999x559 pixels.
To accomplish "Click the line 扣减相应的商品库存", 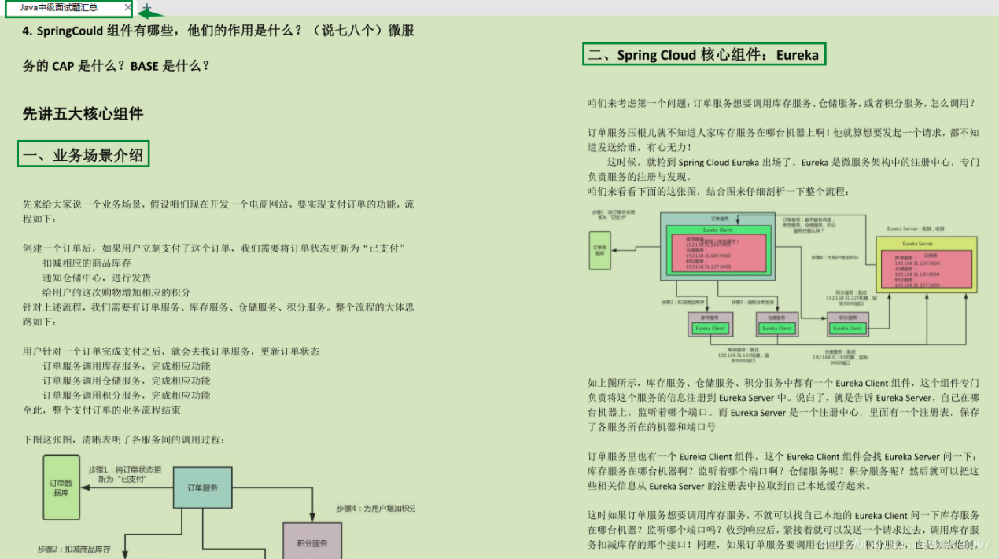I will coord(87,263).
